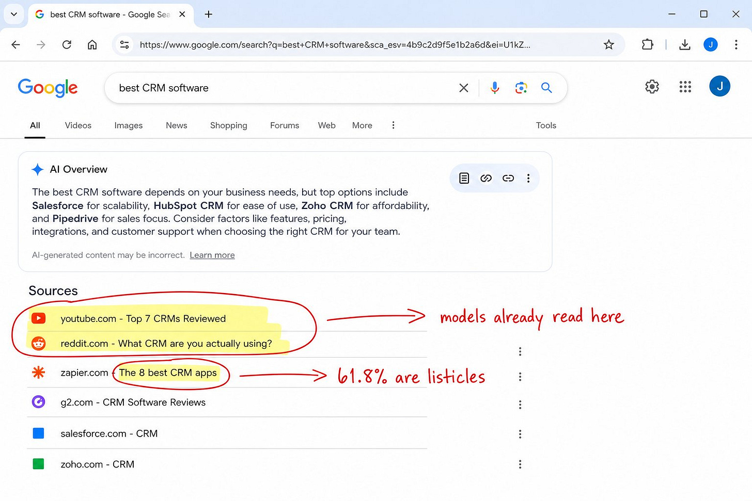Open options menu for zoho.com source
The image size is (752, 501).
tap(520, 464)
